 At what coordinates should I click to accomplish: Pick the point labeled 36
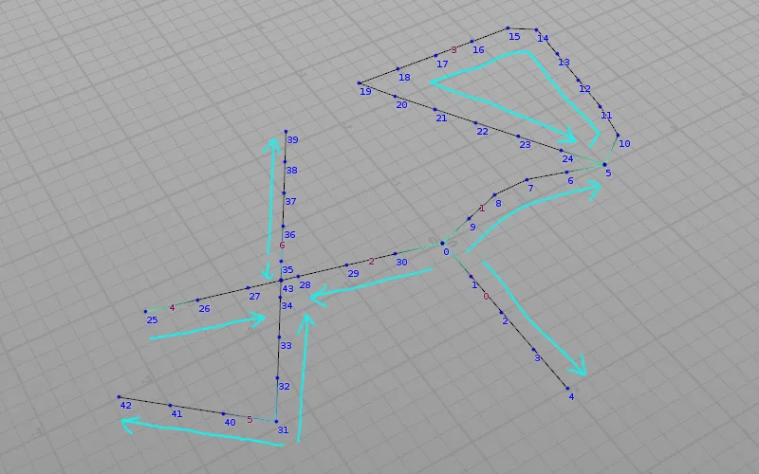coord(283,226)
